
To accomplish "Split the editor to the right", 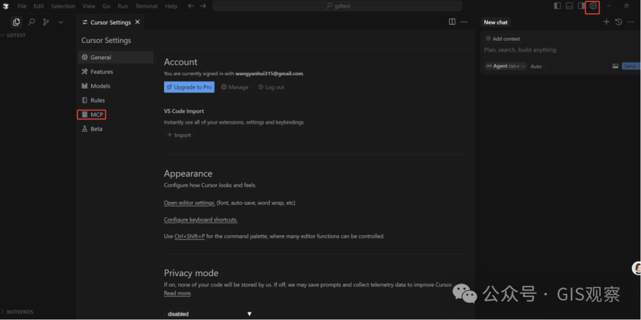I will click(452, 22).
